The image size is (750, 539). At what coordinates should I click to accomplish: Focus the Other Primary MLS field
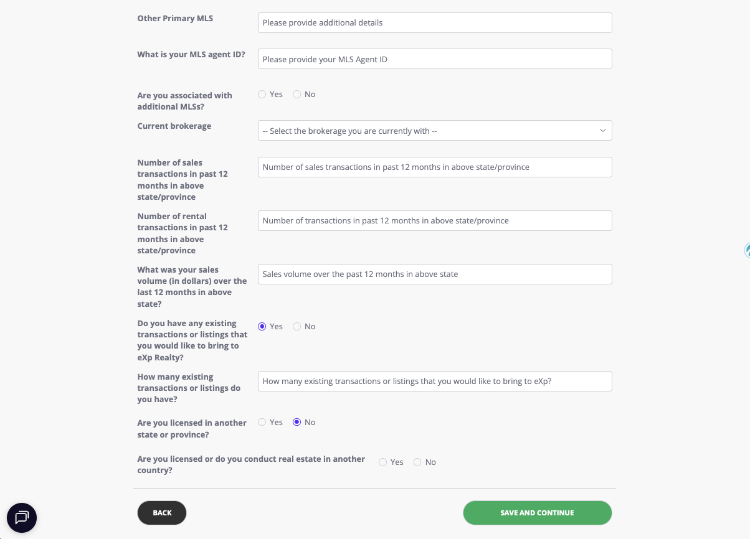(435, 23)
